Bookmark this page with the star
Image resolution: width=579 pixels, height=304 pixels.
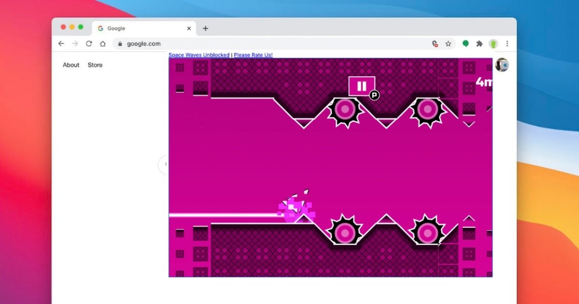click(448, 43)
